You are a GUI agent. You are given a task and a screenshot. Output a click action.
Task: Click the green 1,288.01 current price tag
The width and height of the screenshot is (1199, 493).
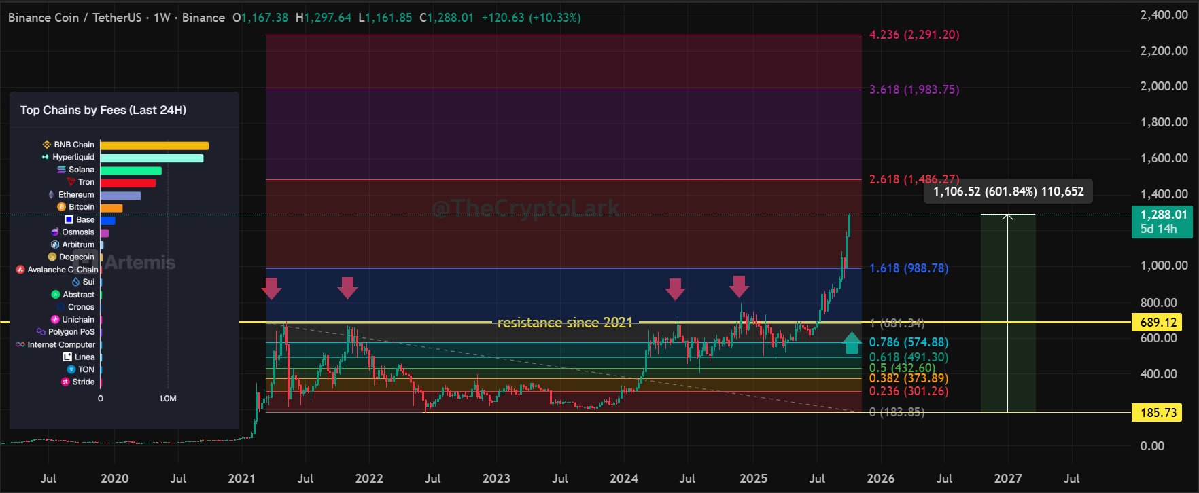[1162, 221]
